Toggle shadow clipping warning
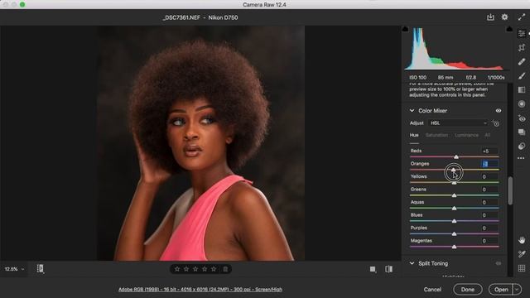The width and height of the screenshot is (530, 298). coord(405,30)
